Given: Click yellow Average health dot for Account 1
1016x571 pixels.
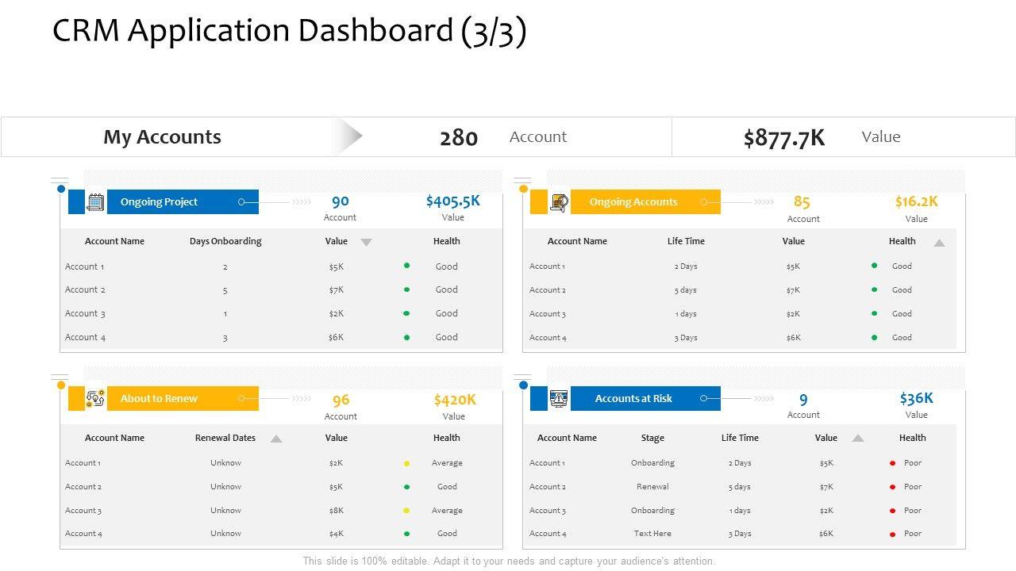Looking at the screenshot, I should [407, 463].
